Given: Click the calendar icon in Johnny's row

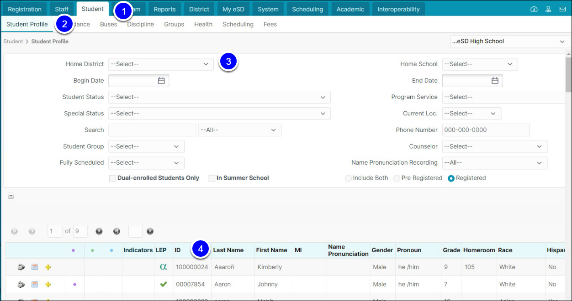Looking at the screenshot, I should point(35,285).
